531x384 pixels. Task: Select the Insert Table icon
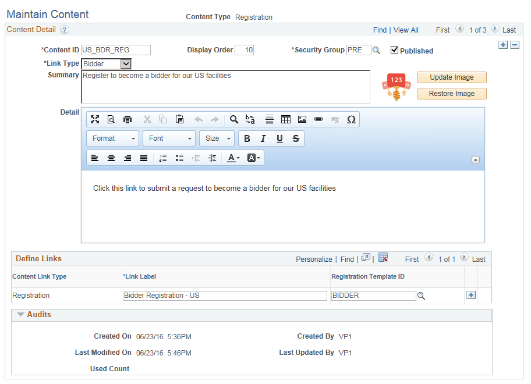286,119
